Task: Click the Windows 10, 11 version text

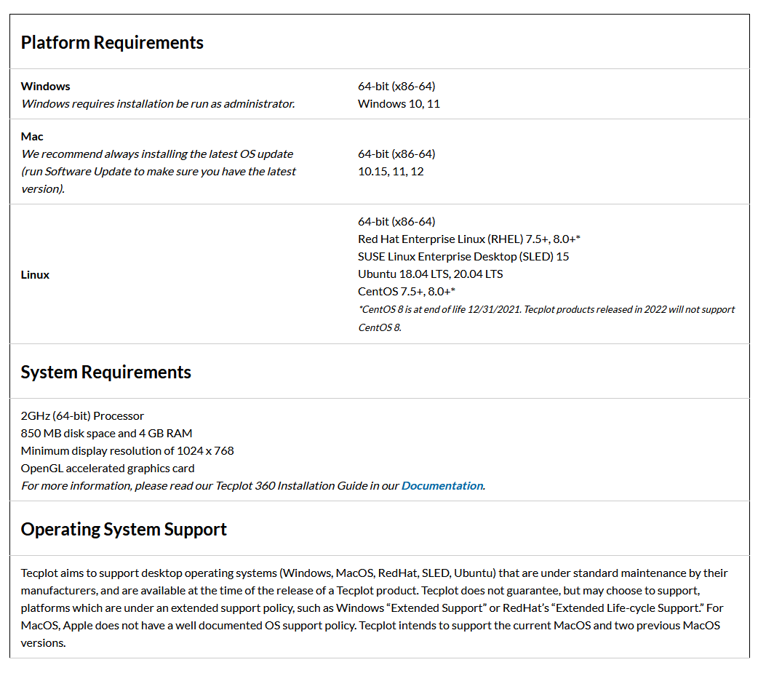Action: point(399,103)
